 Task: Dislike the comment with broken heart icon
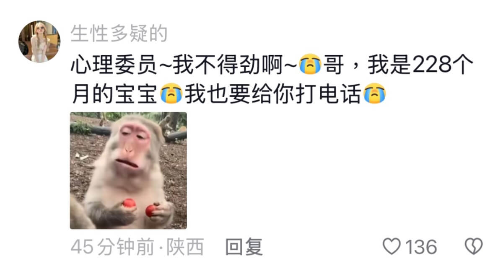coord(474,246)
